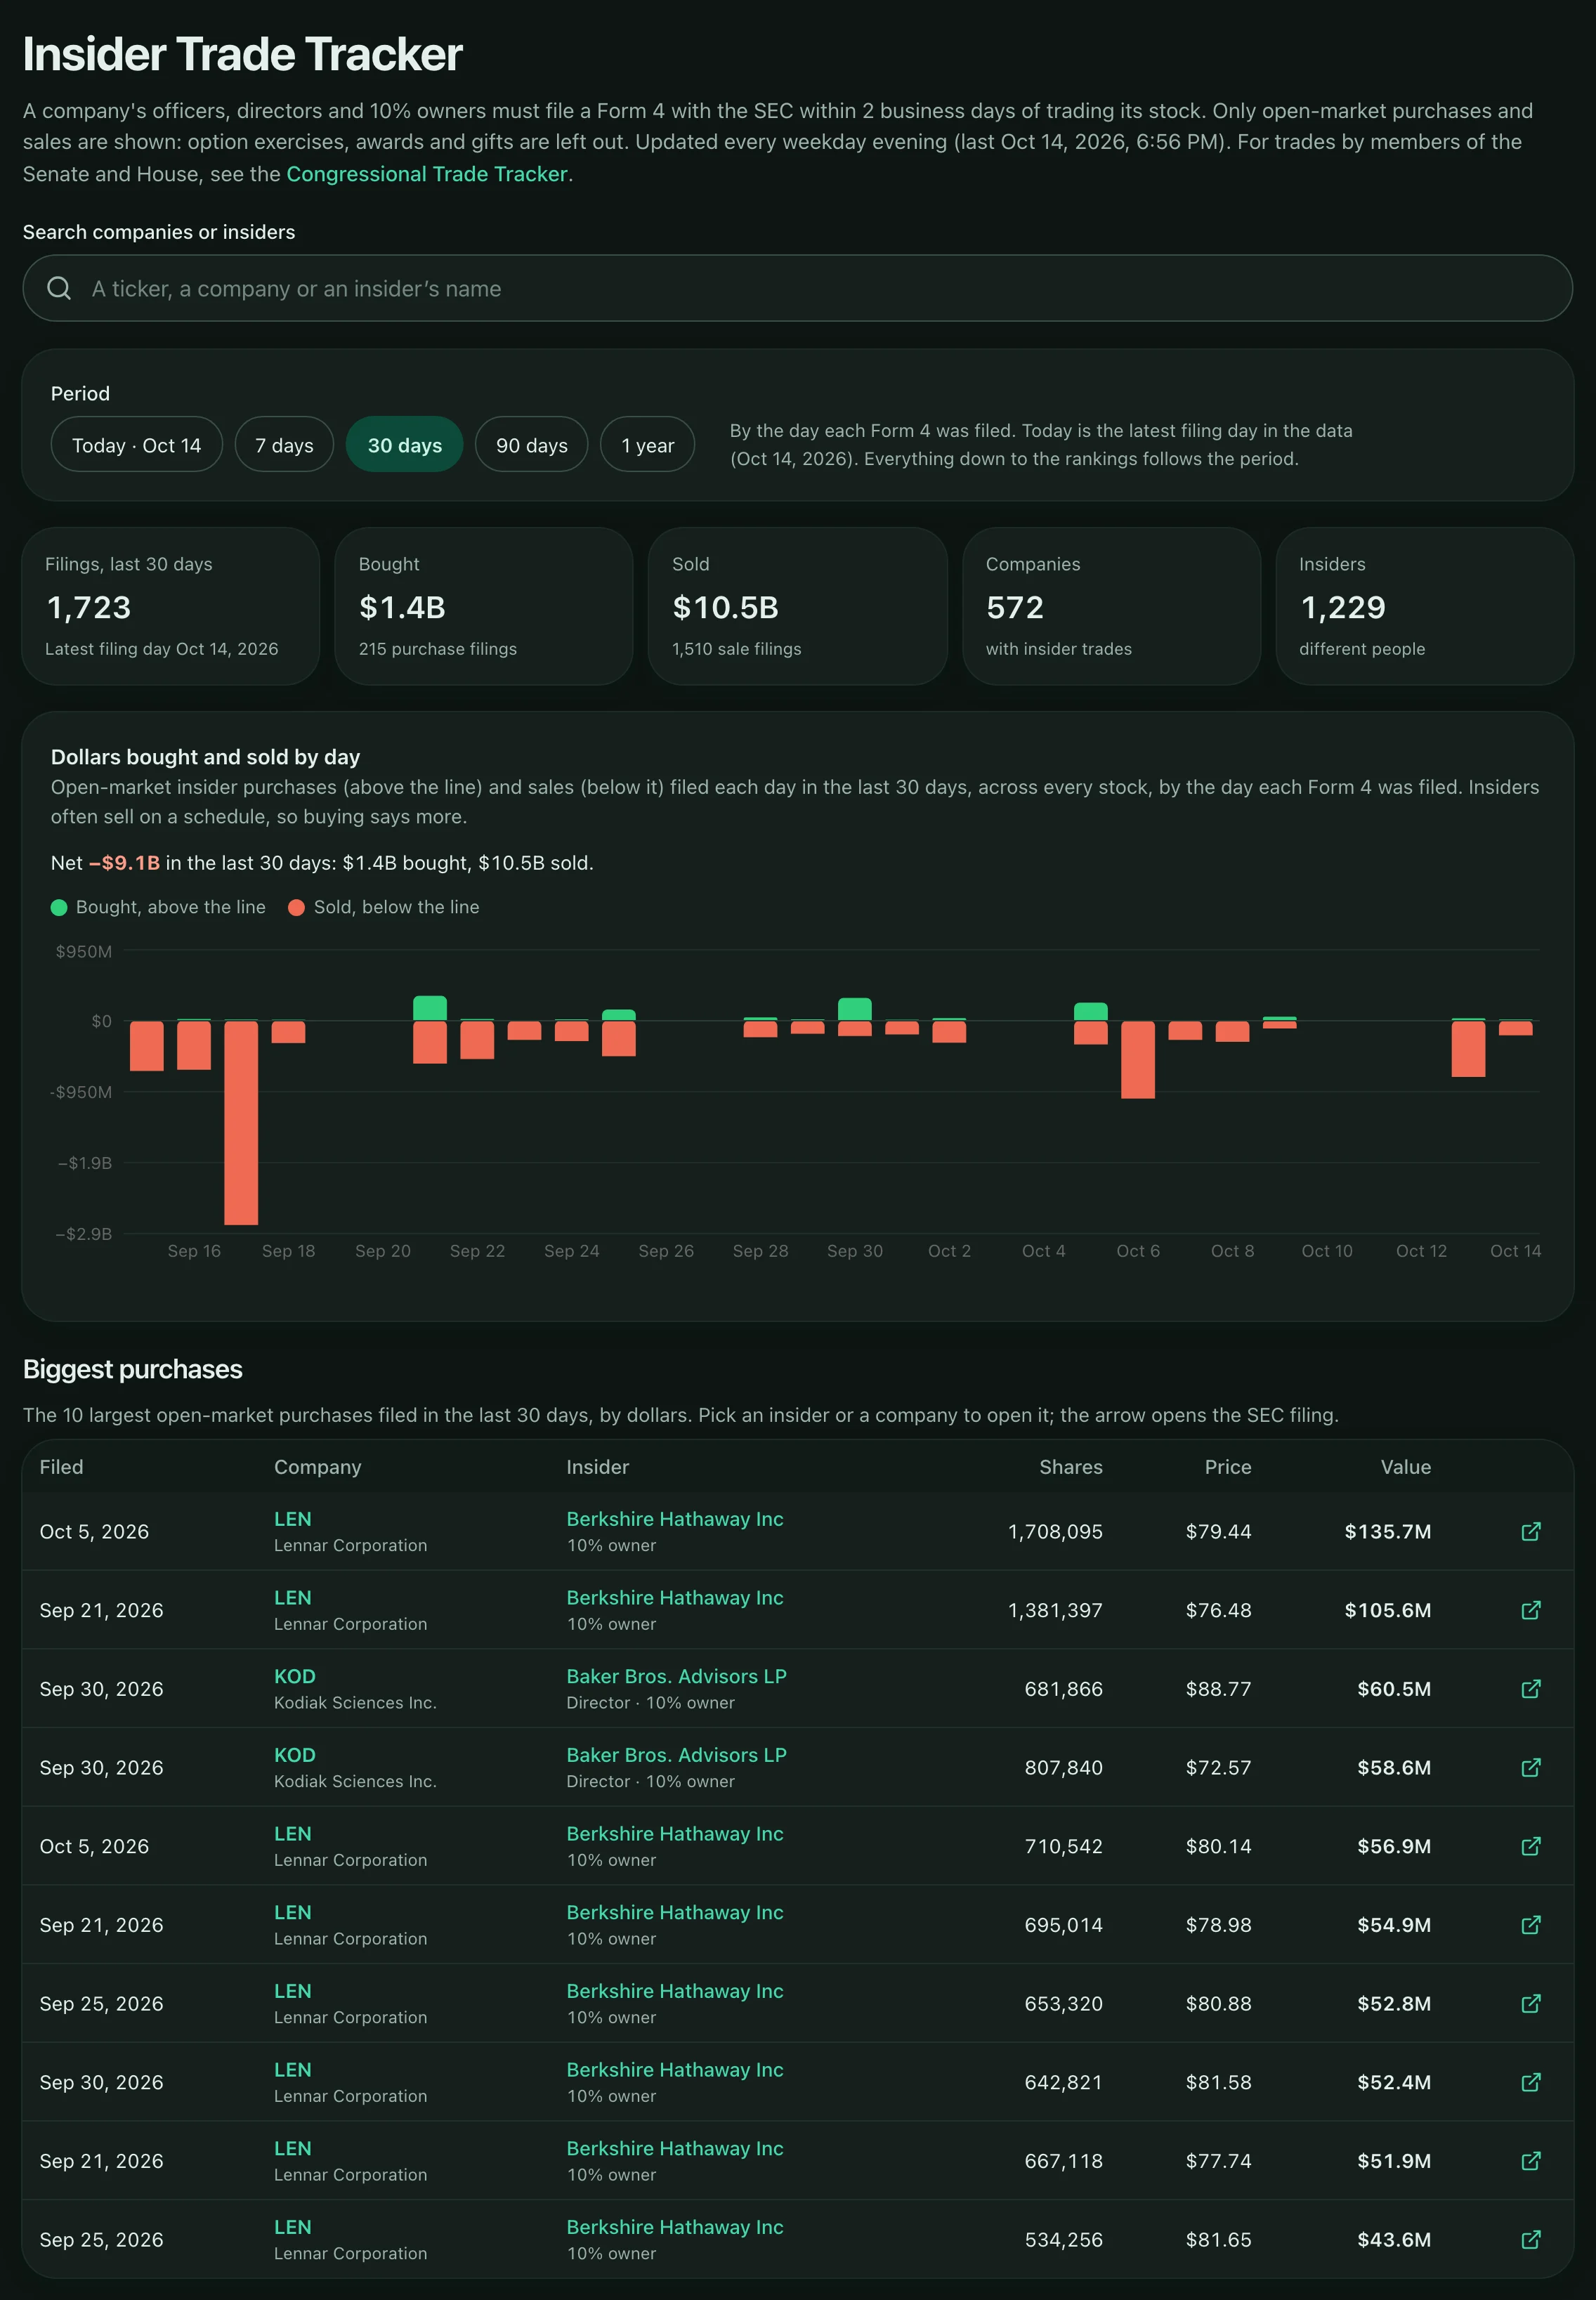1596x2300 pixels.
Task: Click the search magnifier icon
Action: pos(59,288)
